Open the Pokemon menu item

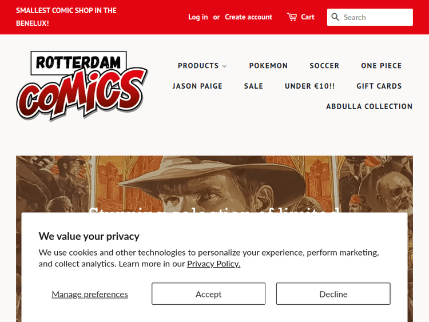coord(268,66)
